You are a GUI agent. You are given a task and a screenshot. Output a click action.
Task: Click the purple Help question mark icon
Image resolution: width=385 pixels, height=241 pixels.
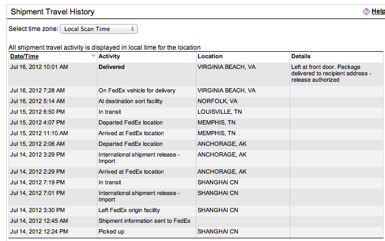coord(366,12)
